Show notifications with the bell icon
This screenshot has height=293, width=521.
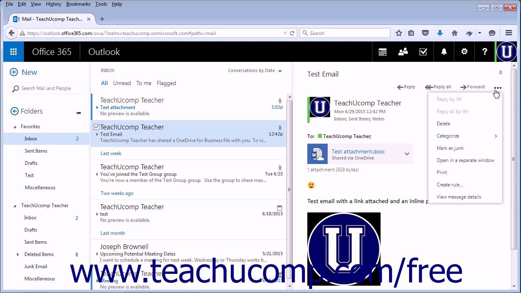(x=444, y=52)
